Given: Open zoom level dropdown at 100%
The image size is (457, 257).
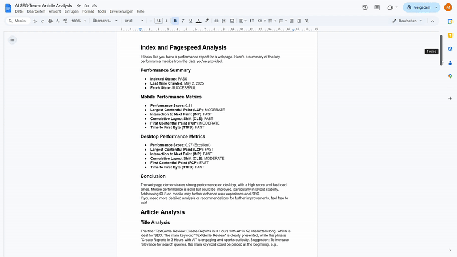Looking at the screenshot, I should [79, 21].
